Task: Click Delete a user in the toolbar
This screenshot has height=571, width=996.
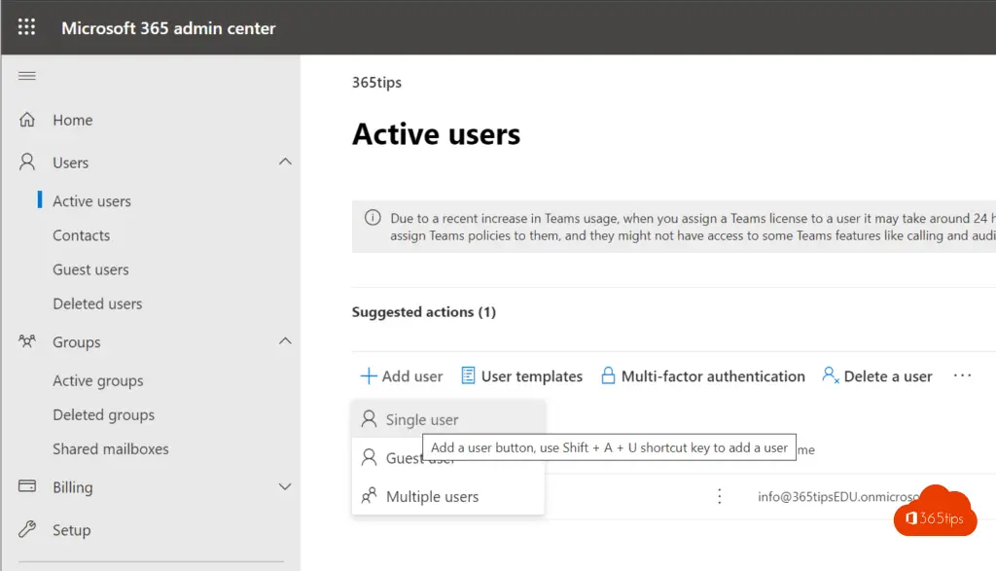Action: click(876, 376)
